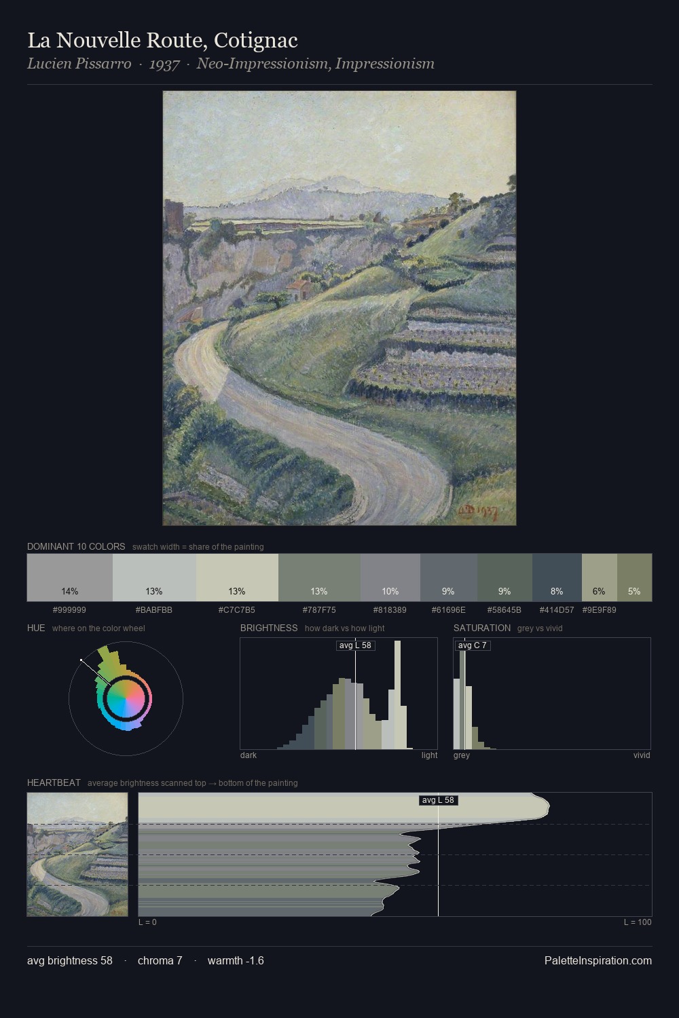679x1018 pixels.
Task: Click the 'HEARTBEAT' section heading
Action: click(54, 783)
